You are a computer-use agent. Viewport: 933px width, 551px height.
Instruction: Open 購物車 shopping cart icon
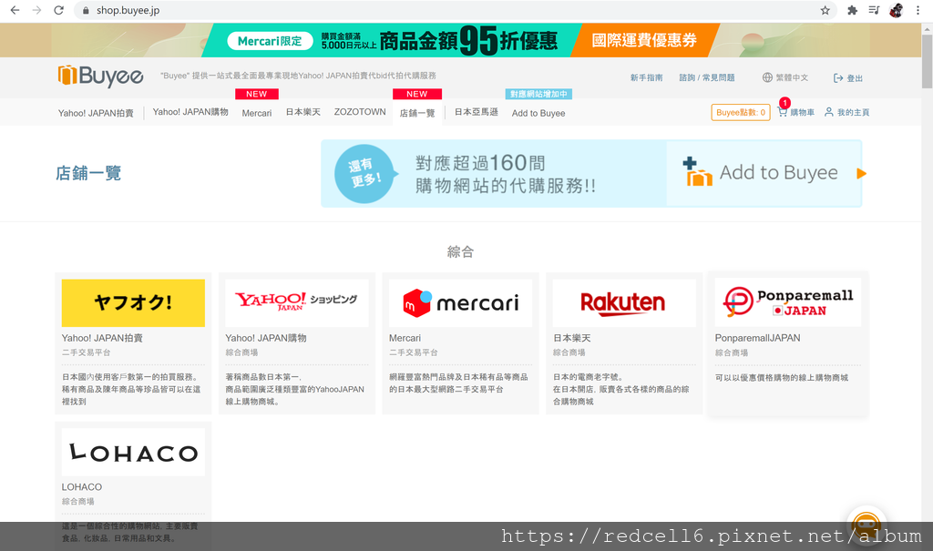coord(795,112)
